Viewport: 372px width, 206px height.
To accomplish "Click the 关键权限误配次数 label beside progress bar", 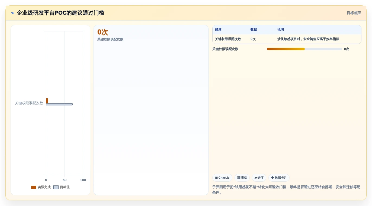I will (x=225, y=49).
